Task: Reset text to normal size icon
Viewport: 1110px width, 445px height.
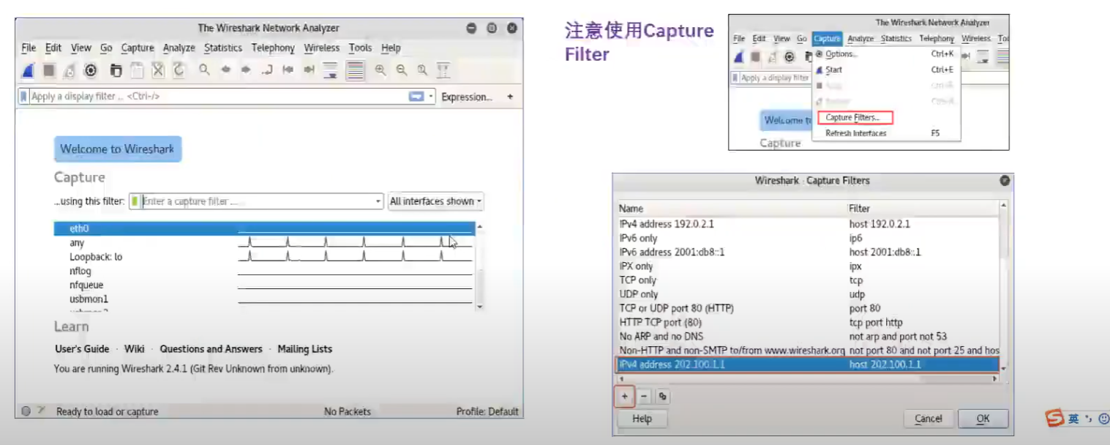Action: [x=422, y=70]
